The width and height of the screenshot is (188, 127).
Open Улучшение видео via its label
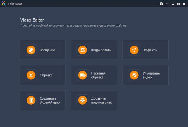pyautogui.click(x=151, y=75)
